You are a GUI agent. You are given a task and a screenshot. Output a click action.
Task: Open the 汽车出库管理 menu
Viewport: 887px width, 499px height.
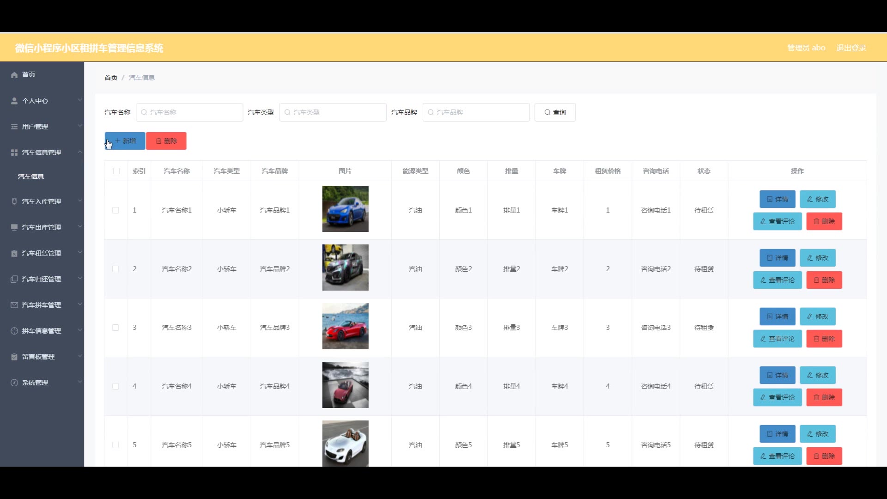[42, 227]
